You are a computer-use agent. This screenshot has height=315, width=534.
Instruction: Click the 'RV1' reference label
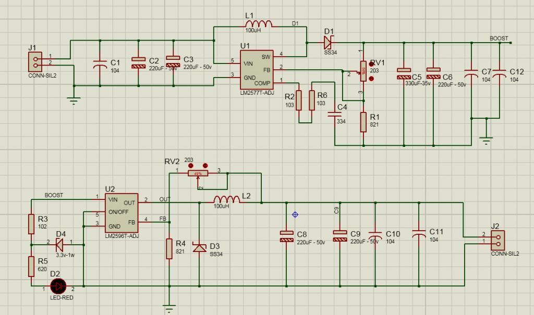(378, 63)
